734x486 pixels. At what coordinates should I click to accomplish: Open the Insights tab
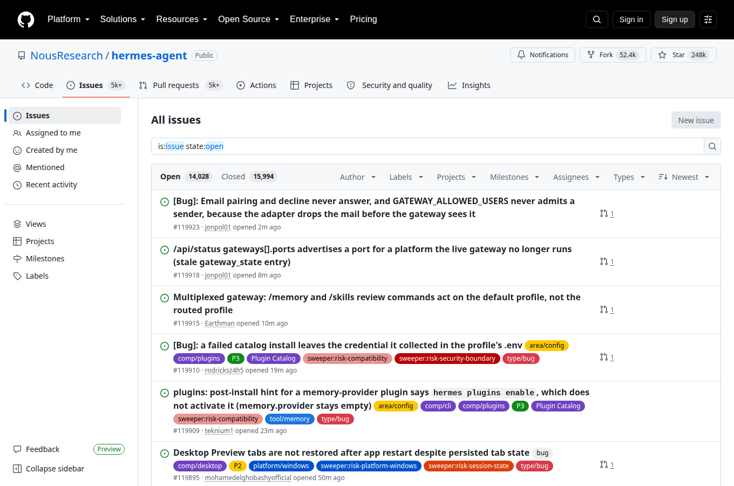tap(469, 85)
